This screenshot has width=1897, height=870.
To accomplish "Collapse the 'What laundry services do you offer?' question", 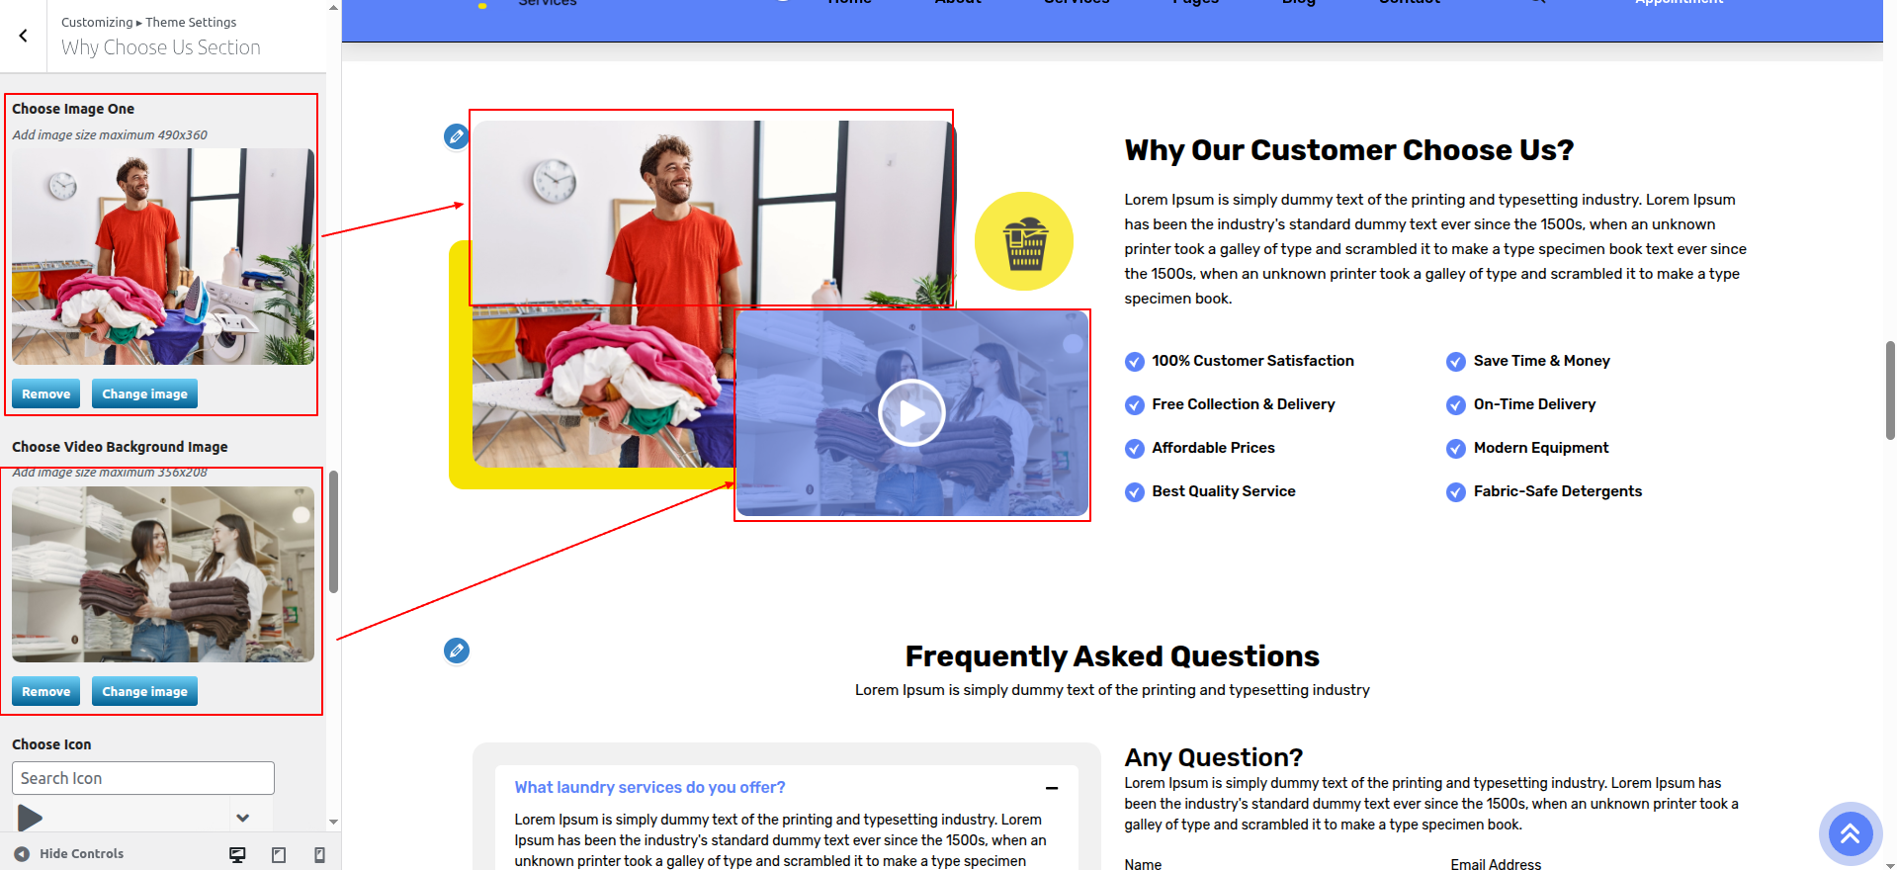I will [1052, 788].
